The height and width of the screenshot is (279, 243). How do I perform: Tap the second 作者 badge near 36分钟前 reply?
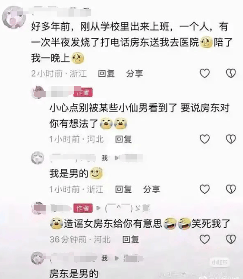point(83,208)
